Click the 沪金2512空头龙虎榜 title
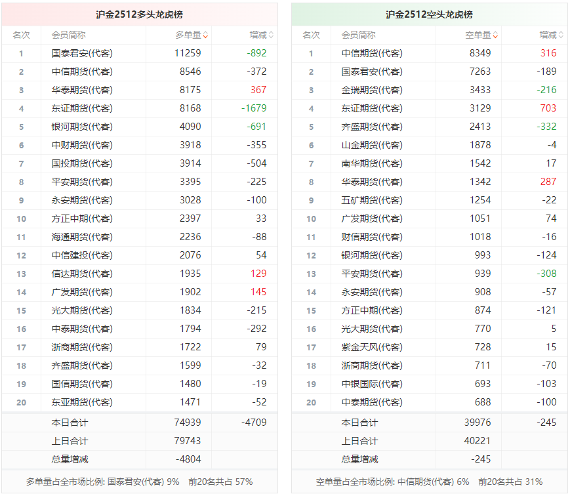Screen dimensions: 570x496 coord(429,14)
